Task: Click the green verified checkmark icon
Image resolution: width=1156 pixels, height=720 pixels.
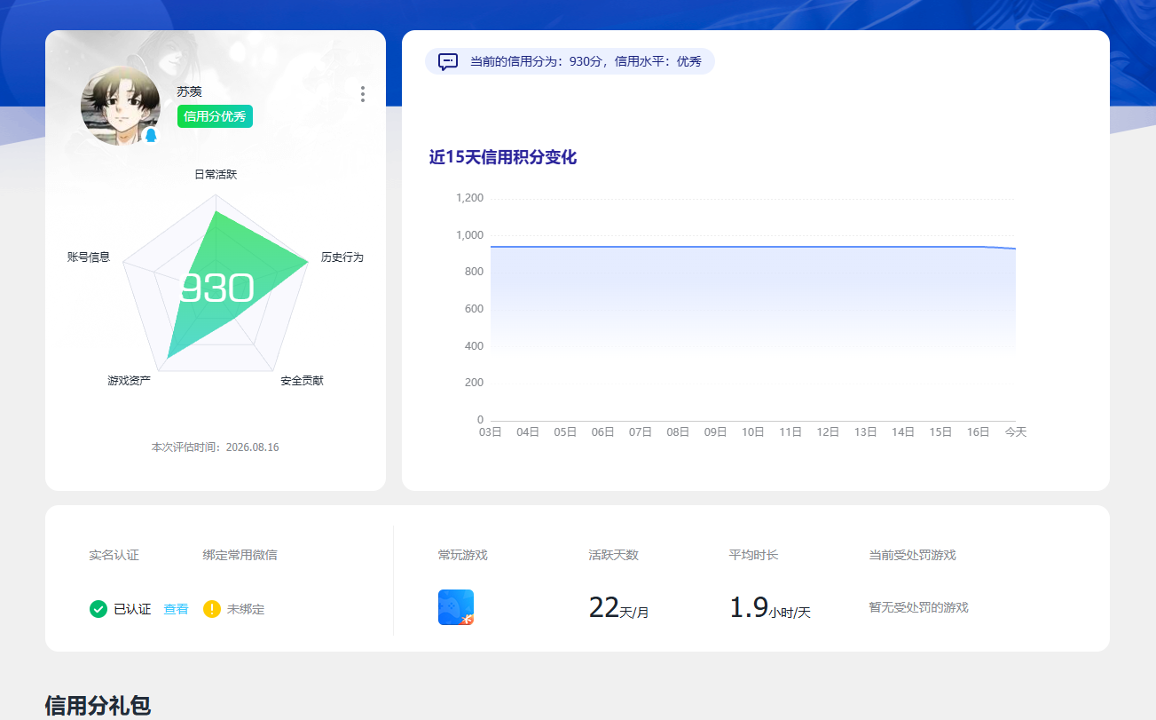Action: click(98, 609)
